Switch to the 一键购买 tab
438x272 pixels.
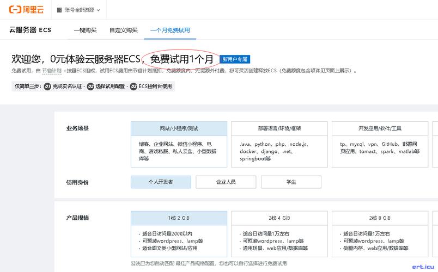(x=85, y=30)
